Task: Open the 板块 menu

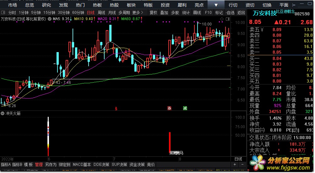Action: pyautogui.click(x=131, y=5)
